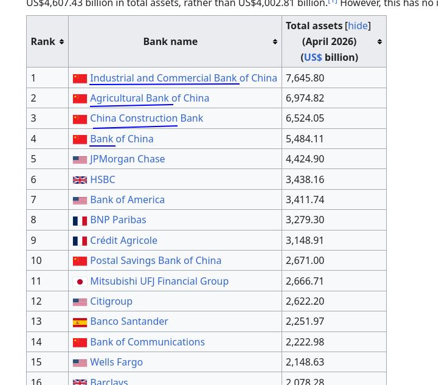Visit the Postal Savings Bank of China page
439x385 pixels.
pyautogui.click(x=156, y=261)
